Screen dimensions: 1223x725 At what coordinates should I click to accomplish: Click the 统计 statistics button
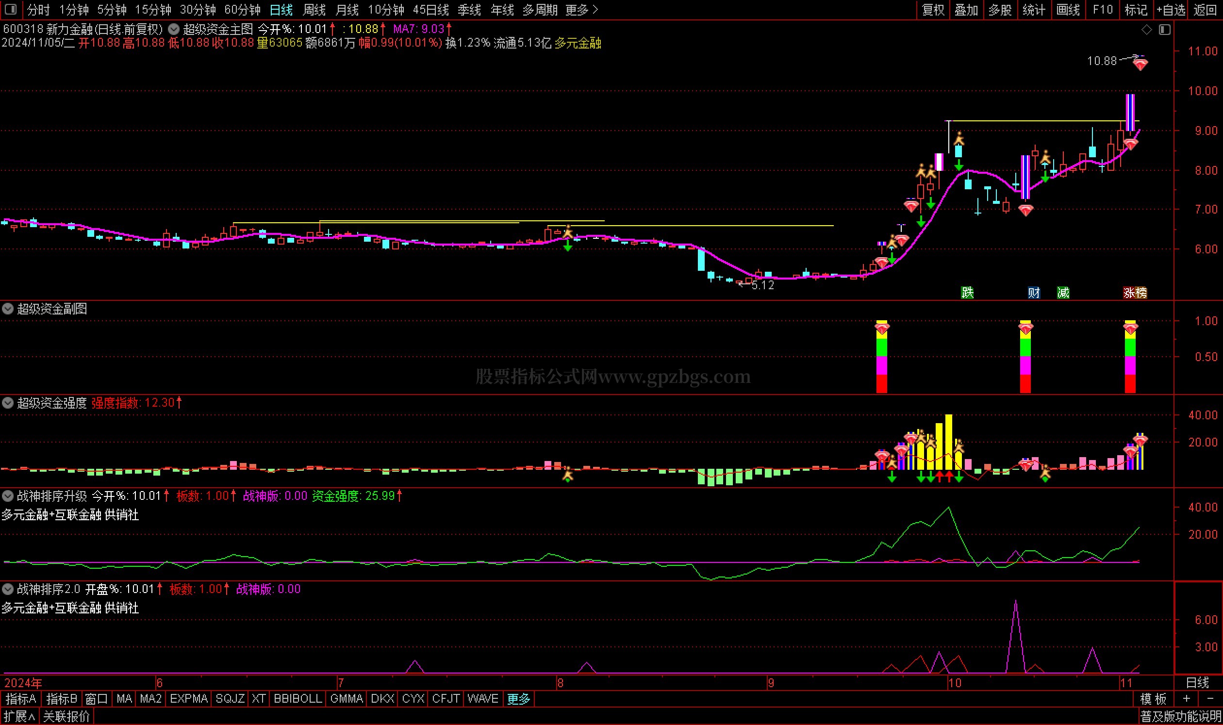[x=1034, y=10]
